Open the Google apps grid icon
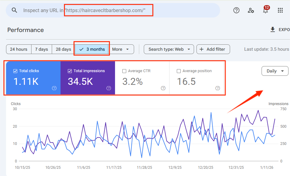Screen dimensions: 290x176 [x=280, y=10]
